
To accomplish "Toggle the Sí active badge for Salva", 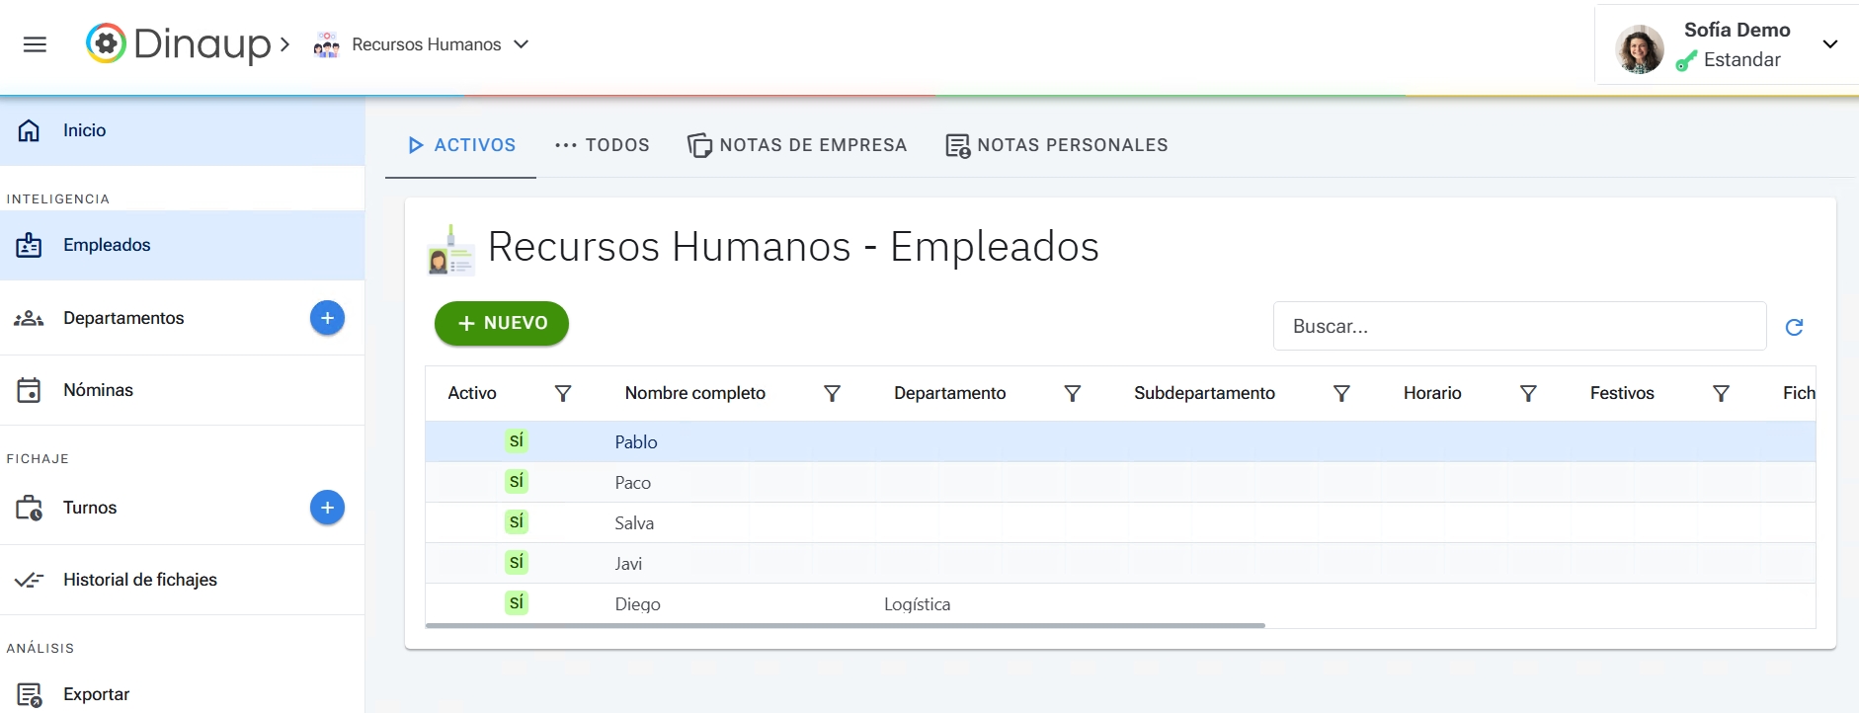I will pos(516,522).
